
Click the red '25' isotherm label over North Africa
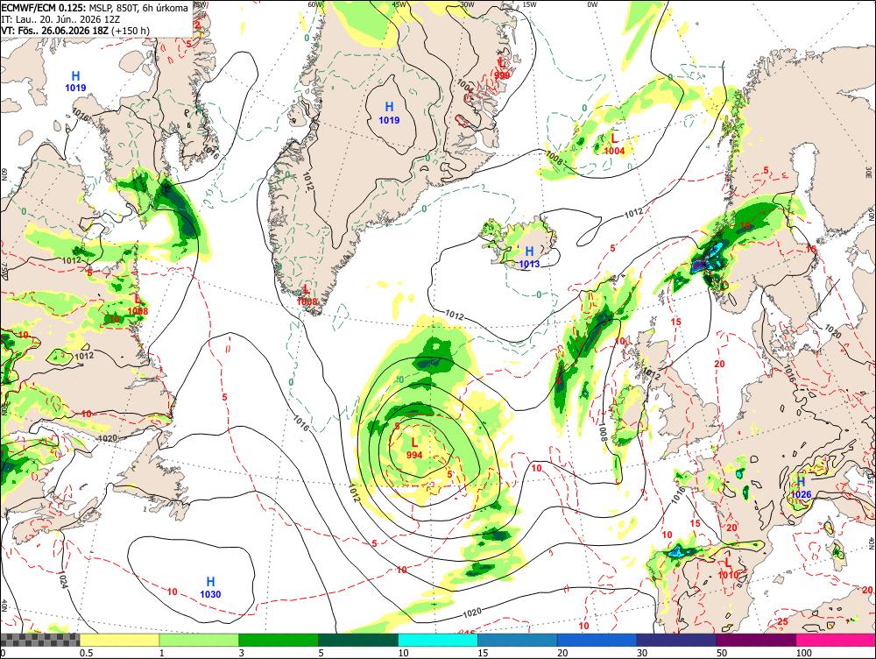(782, 621)
